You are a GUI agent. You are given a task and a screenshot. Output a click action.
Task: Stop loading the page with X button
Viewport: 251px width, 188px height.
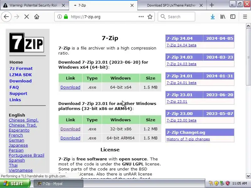(x=27, y=17)
